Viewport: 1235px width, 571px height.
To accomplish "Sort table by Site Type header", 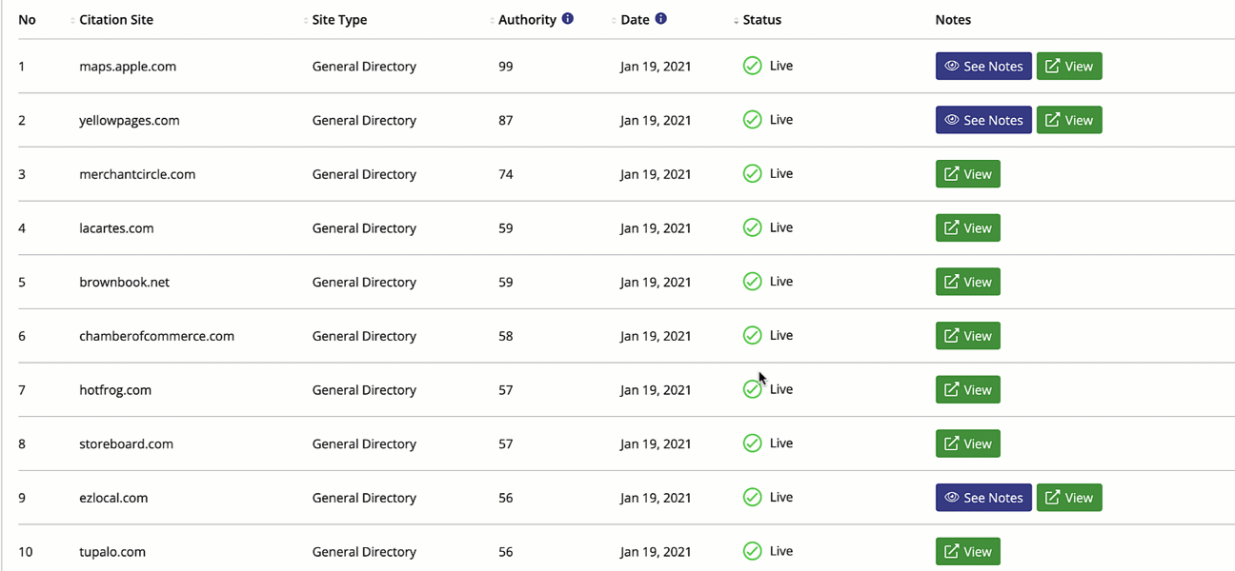I will [339, 20].
